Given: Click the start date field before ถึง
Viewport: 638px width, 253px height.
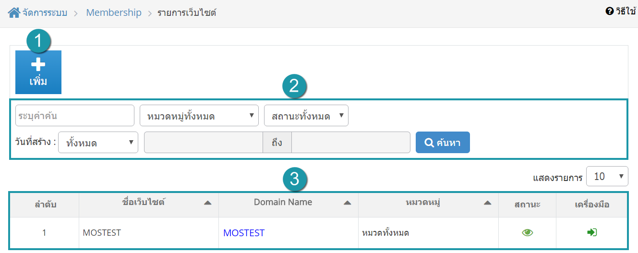Looking at the screenshot, I should 204,143.
